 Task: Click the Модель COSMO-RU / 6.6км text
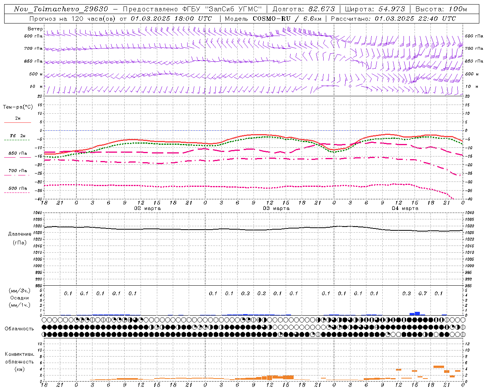pyautogui.click(x=273, y=19)
